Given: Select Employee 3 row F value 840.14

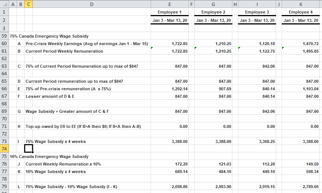Looking at the screenshot, I should 257,96.
